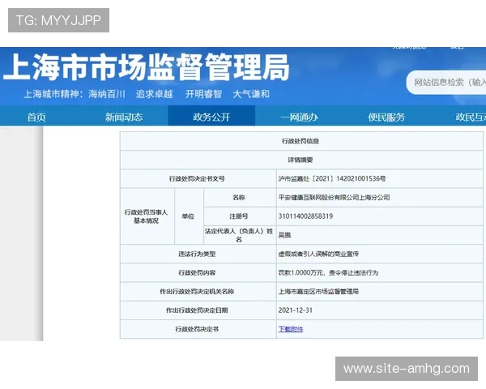Select registration number 310114002858319
This screenshot has height=389, width=486.
(x=305, y=216)
